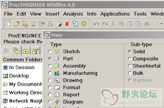The image size is (164, 108).
Task: Switch to the Favorites navigator tab
Action: tap(26, 51)
